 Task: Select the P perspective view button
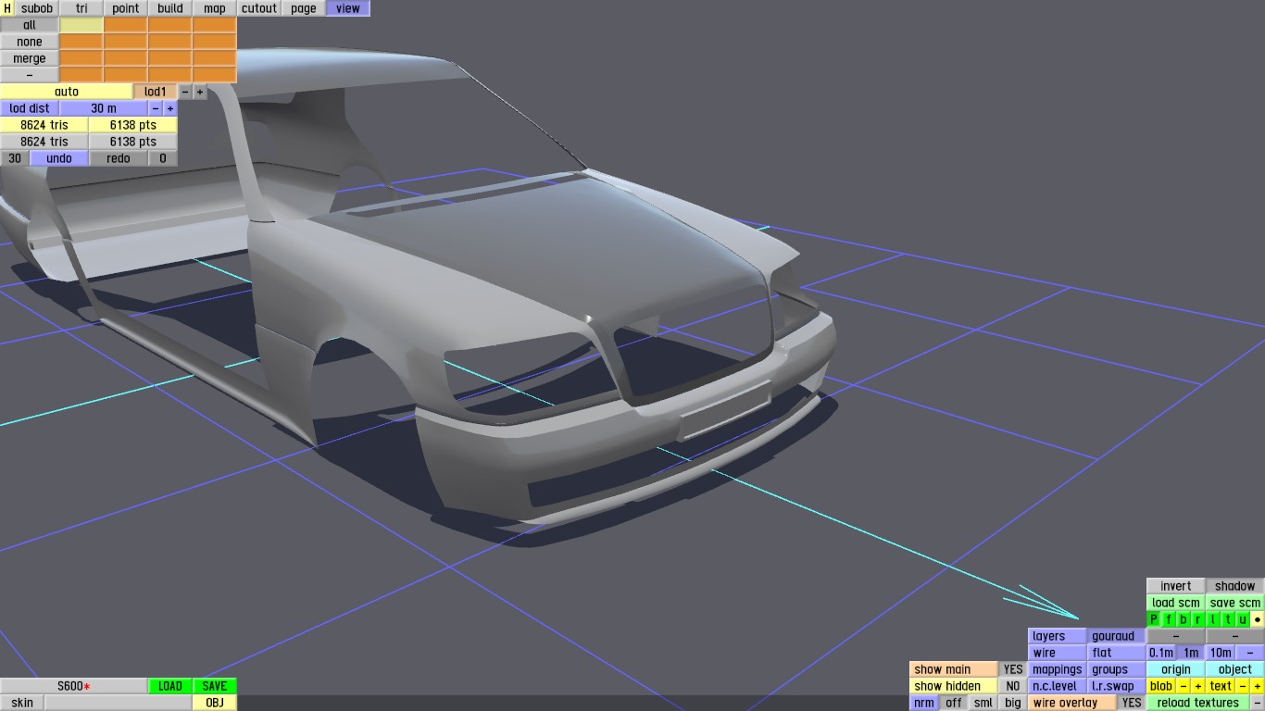click(x=1154, y=619)
